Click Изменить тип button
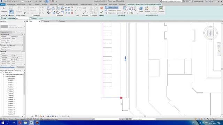Image resolution: width=223 pixels, height=125 pixels. coord(19,32)
